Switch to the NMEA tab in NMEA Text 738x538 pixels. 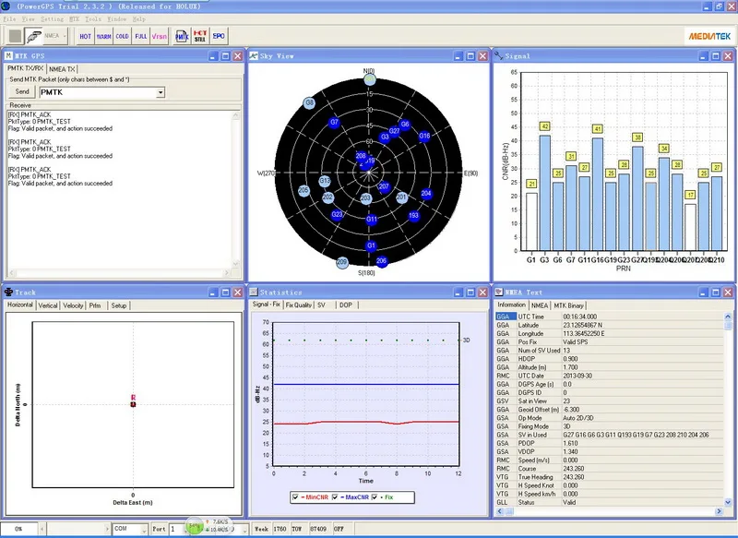540,305
